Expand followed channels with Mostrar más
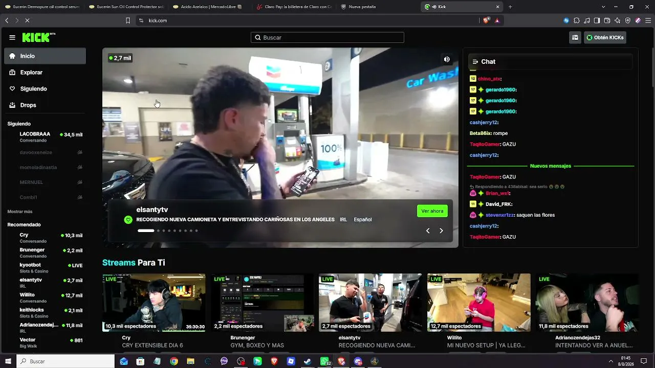Screen dimensions: 655x368 20,212
